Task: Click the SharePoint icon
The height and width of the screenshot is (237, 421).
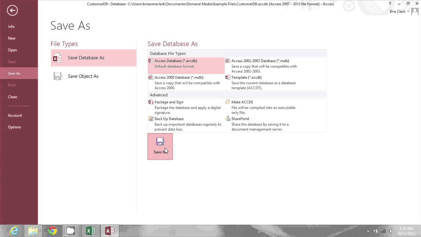Action: point(228,119)
